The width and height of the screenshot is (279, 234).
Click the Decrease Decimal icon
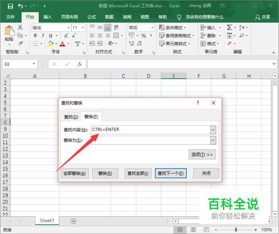tap(139, 43)
